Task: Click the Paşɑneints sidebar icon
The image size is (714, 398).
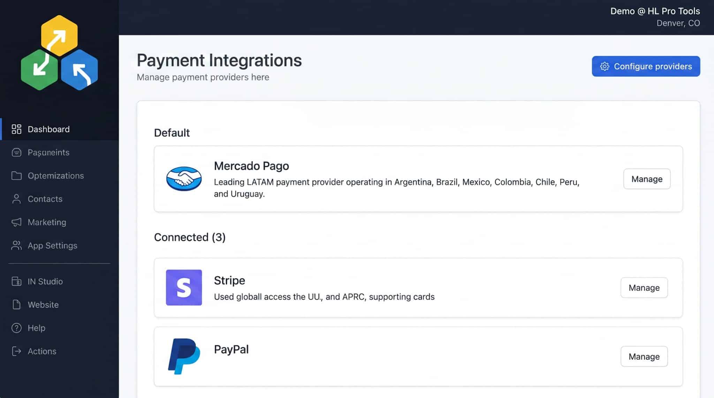Action: [16, 153]
